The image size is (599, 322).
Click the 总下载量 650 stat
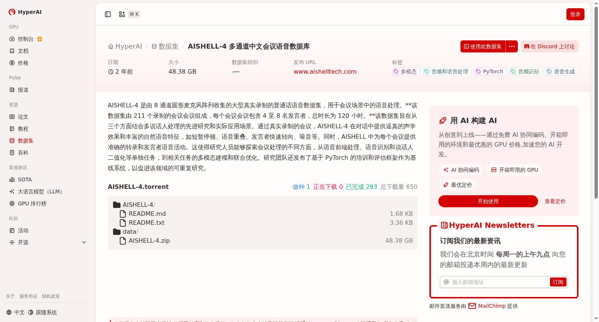(x=399, y=187)
